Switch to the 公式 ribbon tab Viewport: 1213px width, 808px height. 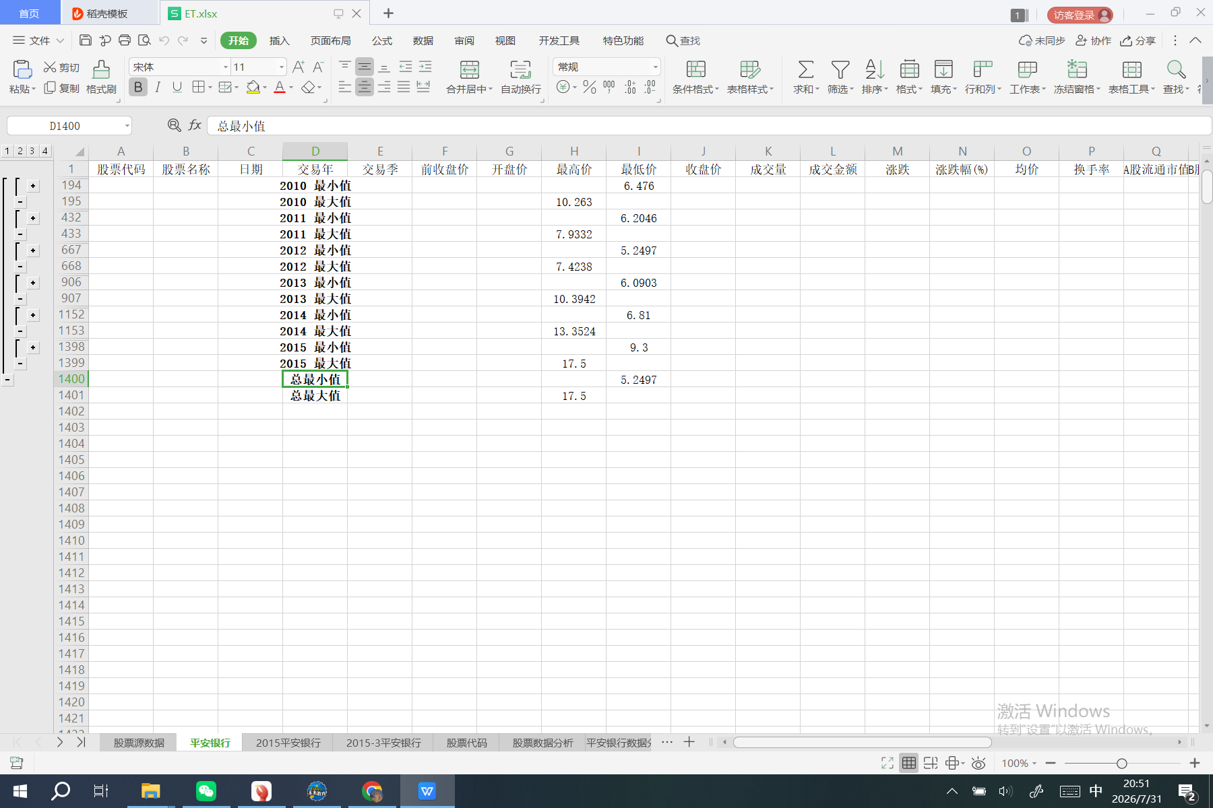[382, 40]
